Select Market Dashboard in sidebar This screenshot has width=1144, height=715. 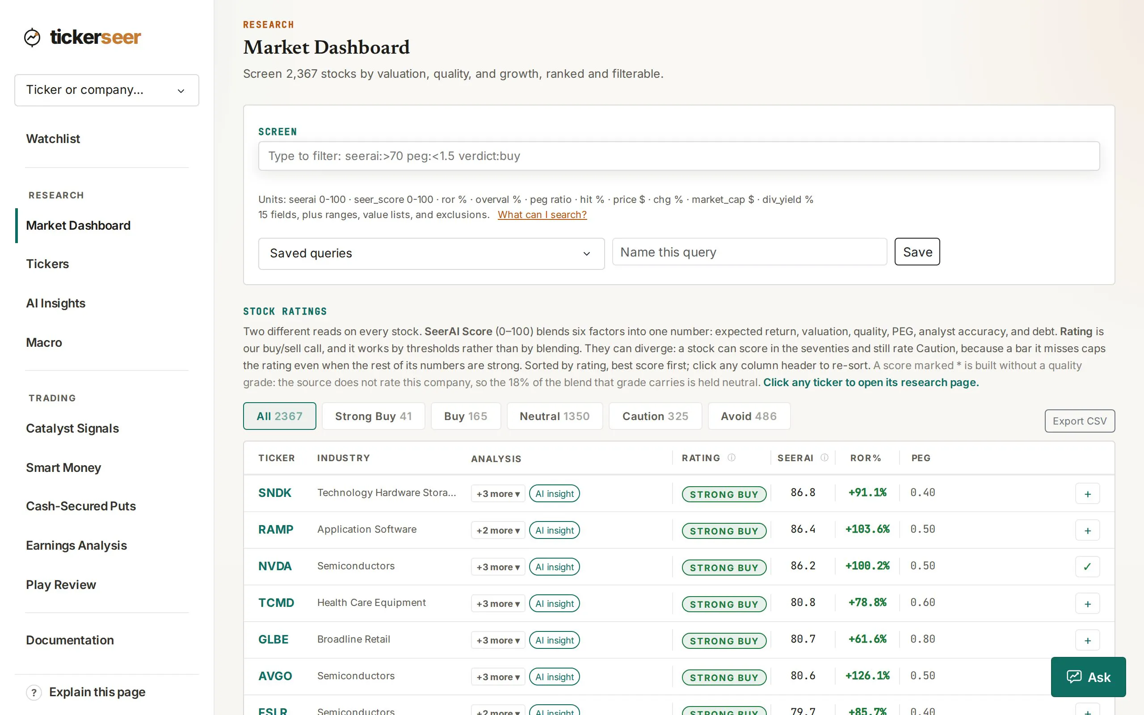[x=78, y=225]
